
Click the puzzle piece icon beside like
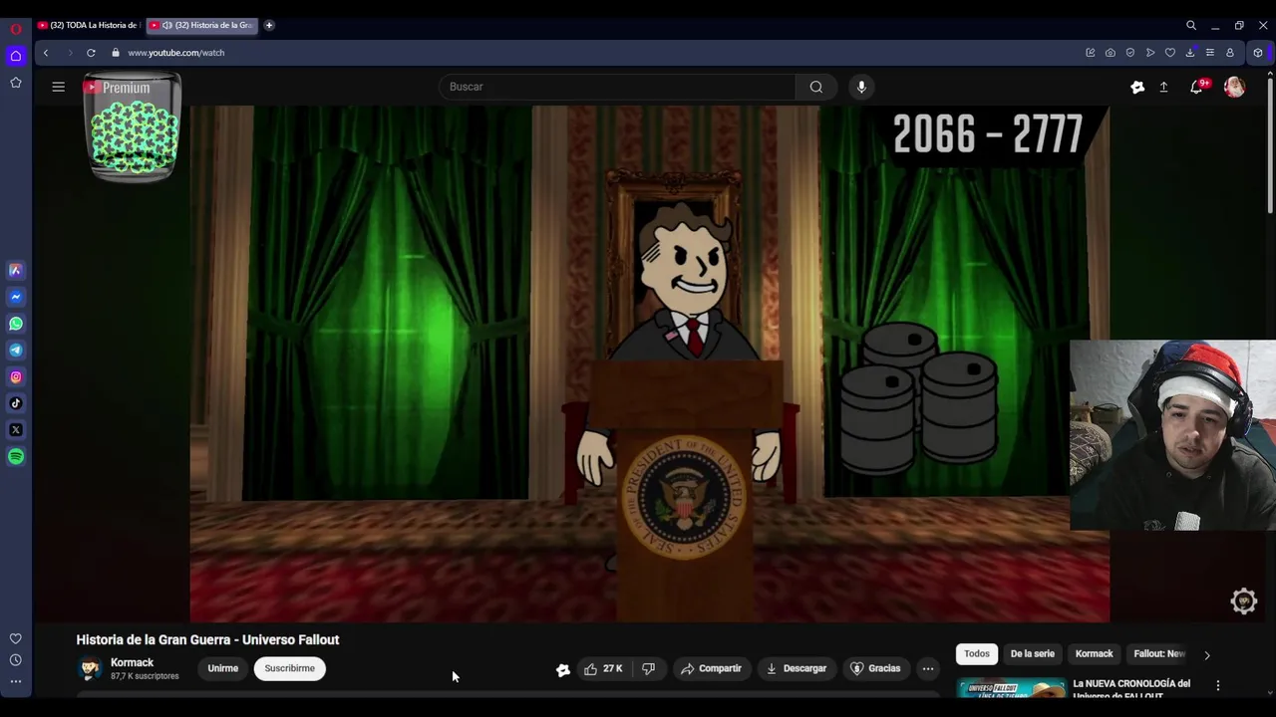[563, 670]
